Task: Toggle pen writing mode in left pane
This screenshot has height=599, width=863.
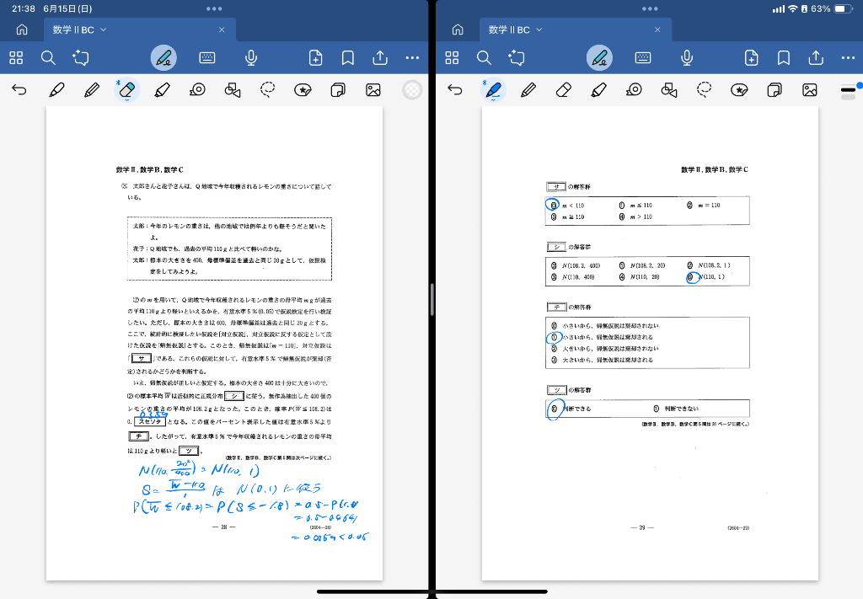Action: (163, 57)
